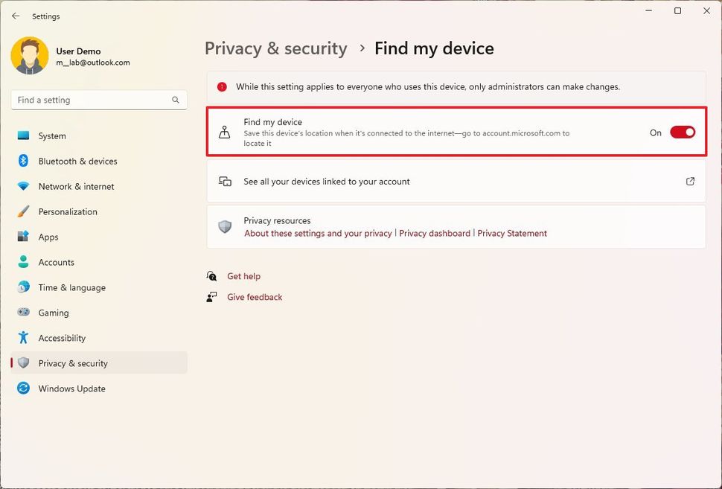Click the Accessibility person icon

tap(24, 338)
